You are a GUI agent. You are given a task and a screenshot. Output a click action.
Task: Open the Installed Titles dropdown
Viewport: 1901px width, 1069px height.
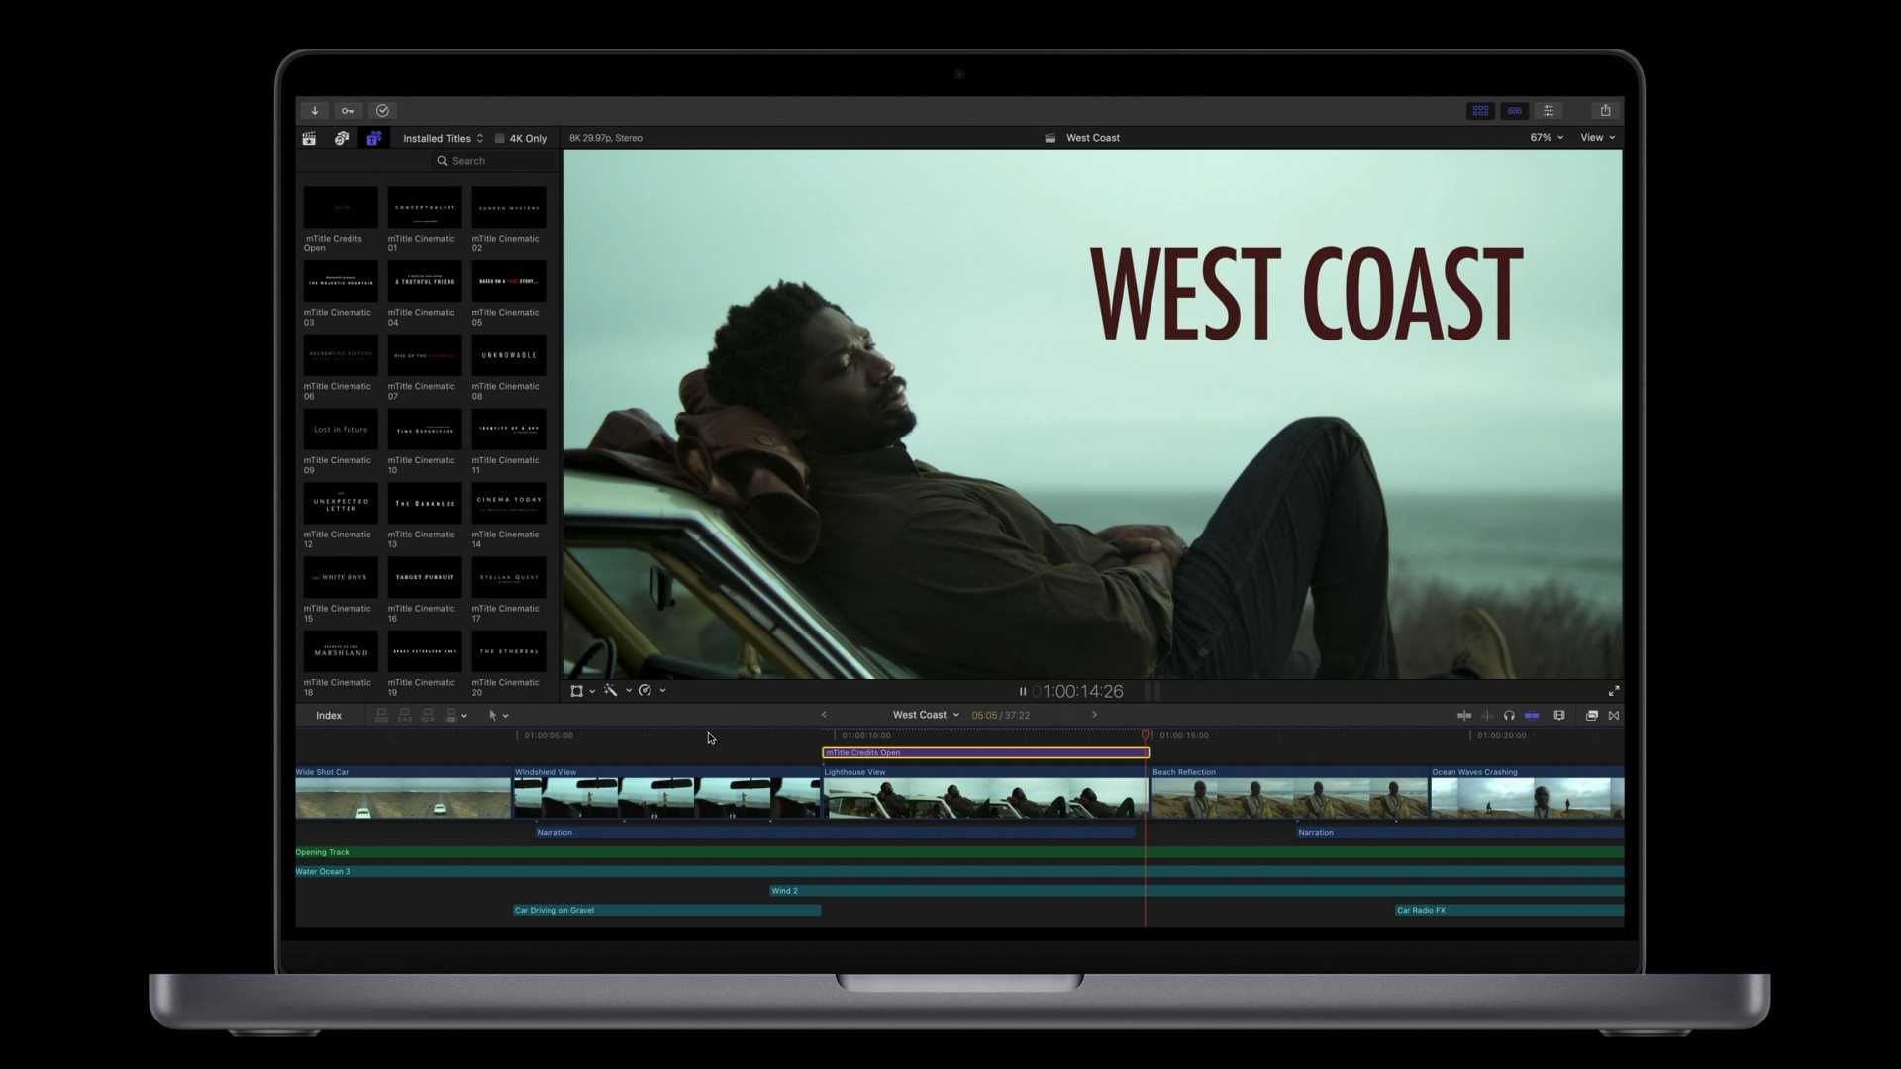point(443,138)
